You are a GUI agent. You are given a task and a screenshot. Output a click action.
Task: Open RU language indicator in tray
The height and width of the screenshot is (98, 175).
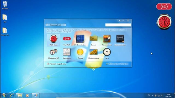pyautogui.click(x=149, y=95)
